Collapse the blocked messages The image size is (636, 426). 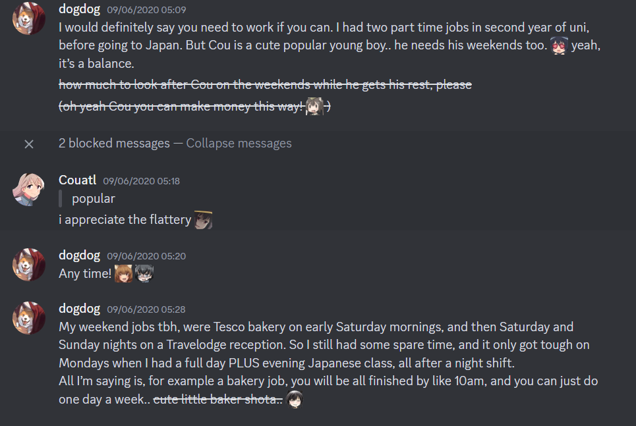(239, 144)
